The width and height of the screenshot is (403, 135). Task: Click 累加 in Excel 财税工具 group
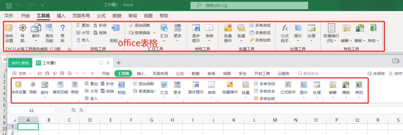pos(83,25)
